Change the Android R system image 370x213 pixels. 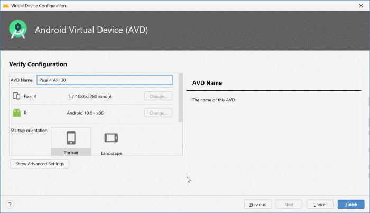pos(159,113)
